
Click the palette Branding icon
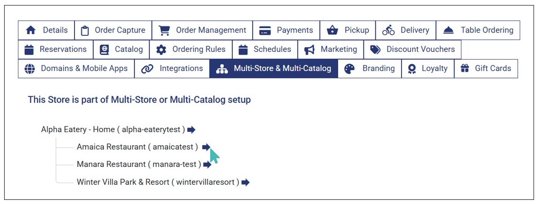[350, 69]
